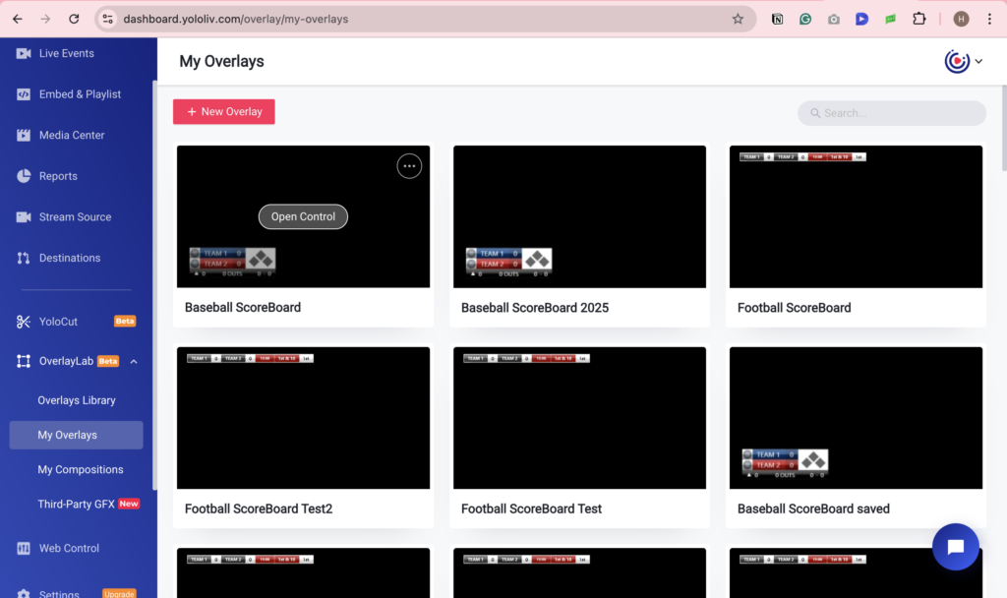
Task: Open the Reports section
Action: coord(58,176)
